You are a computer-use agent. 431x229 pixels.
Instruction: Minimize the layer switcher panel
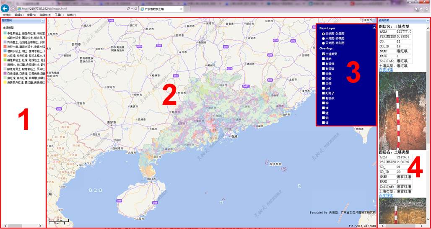click(x=373, y=27)
